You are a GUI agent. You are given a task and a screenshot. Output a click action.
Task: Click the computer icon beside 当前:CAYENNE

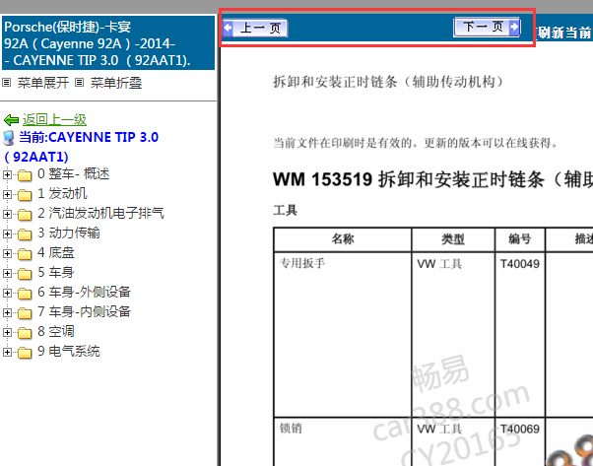click(8, 138)
